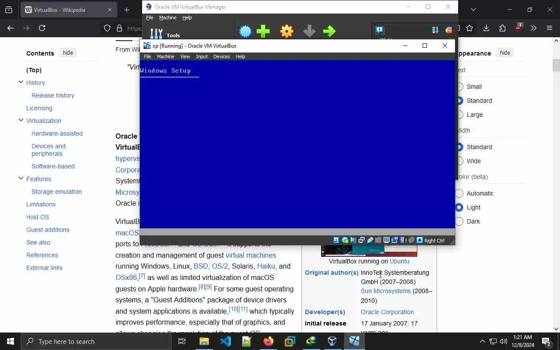Click the USB devices icon in VM status bar
Screen dimensions: 560x350
[370, 240]
